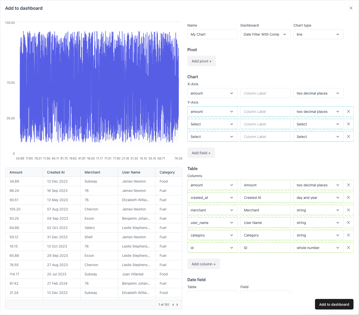This screenshot has width=359, height=315.
Task: Expand X-Axis amount column dropdown
Action: 212,93
